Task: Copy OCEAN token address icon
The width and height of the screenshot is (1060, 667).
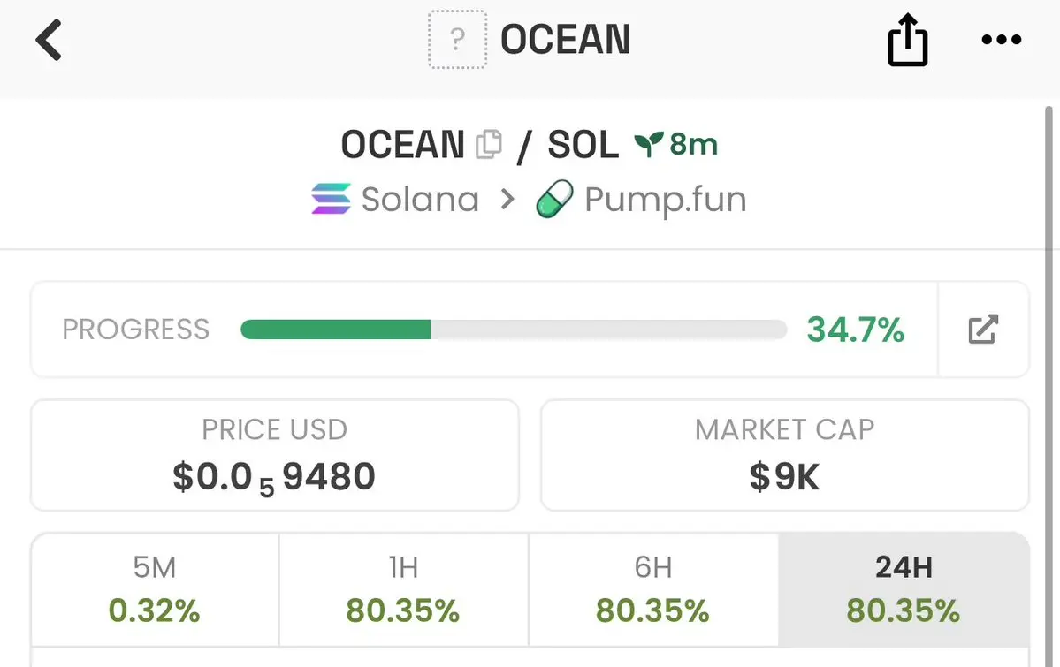Action: [488, 144]
